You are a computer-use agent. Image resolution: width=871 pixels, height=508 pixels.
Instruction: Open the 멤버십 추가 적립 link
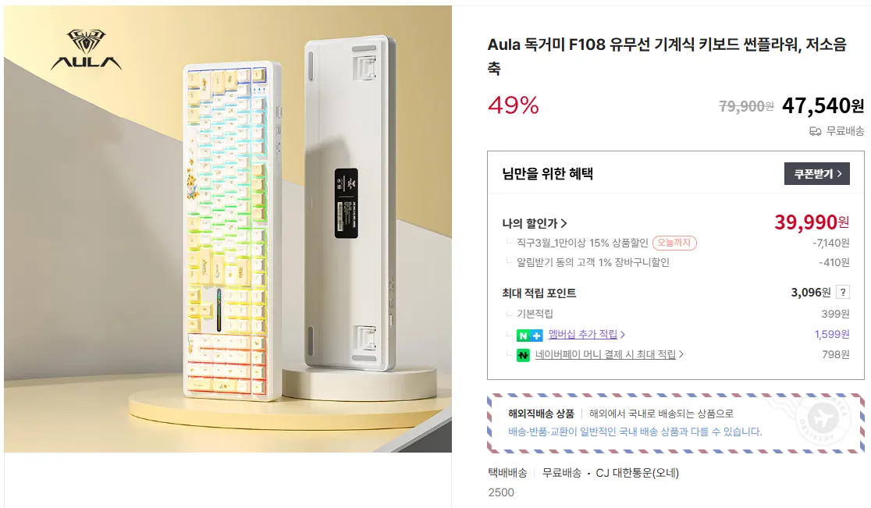click(x=582, y=334)
